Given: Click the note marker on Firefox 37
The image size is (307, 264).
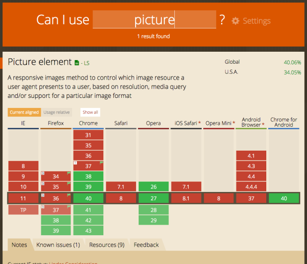Looking at the screenshot, I should coord(43,206).
